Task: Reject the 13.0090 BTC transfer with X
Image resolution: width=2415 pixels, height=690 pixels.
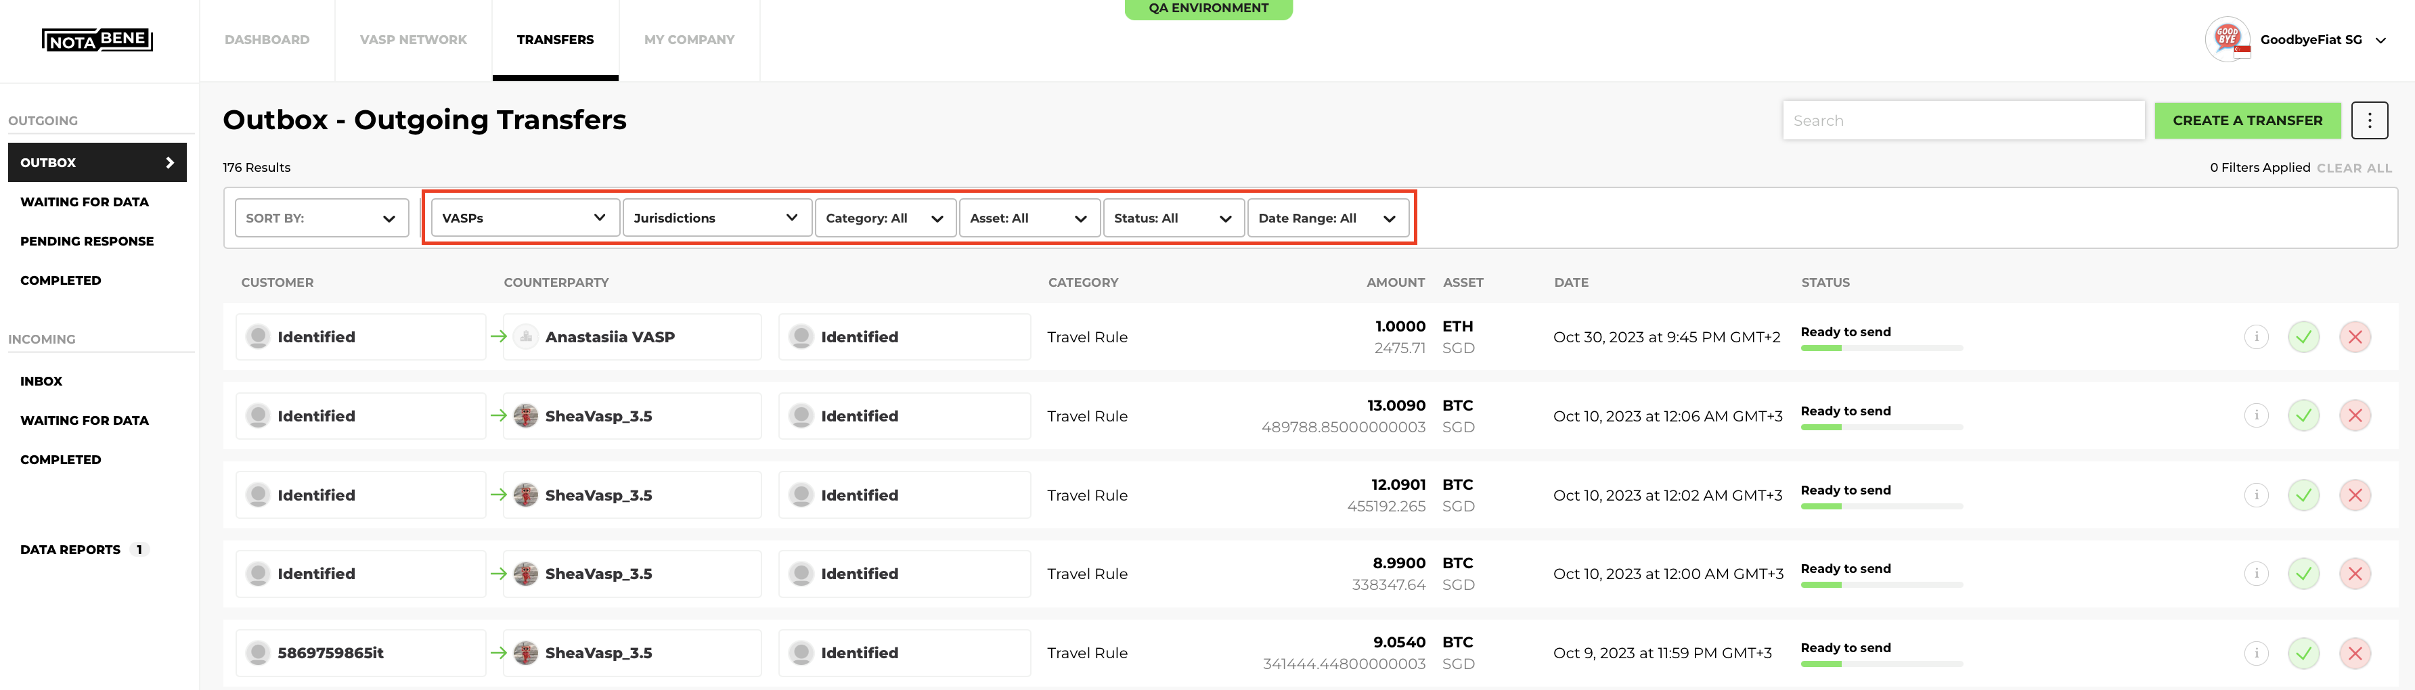Action: coord(2355,415)
